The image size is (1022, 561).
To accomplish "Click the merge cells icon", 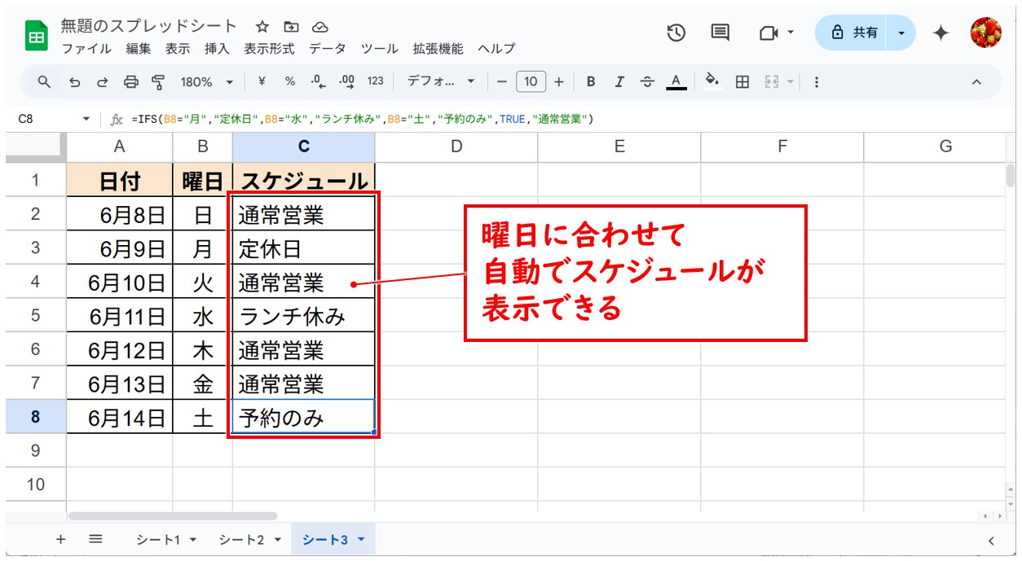I will coord(770,81).
